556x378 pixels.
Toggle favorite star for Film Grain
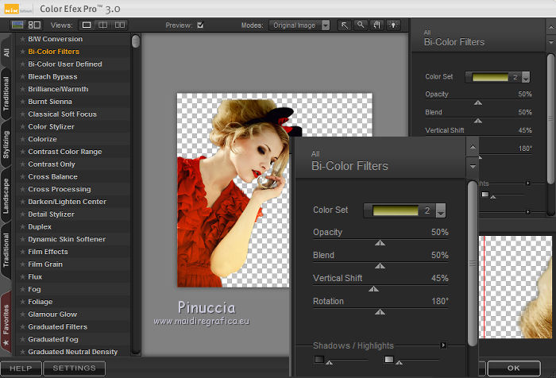[22, 264]
